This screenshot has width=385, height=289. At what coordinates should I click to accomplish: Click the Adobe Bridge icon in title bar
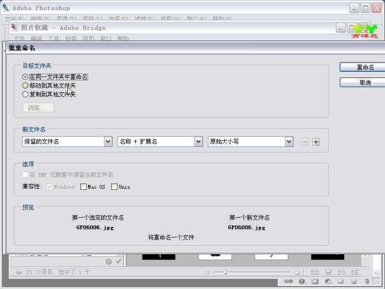click(15, 27)
